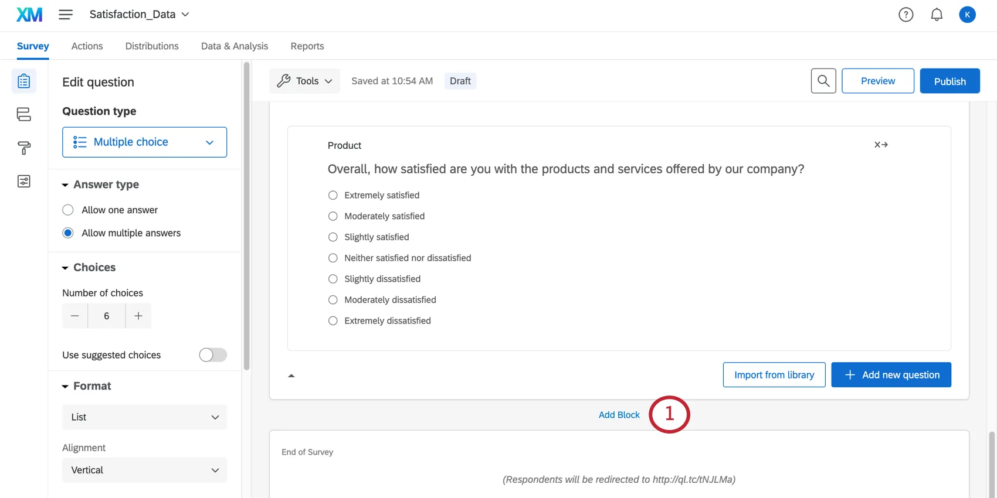Open the Survey options sidebar icon
The image size is (997, 498).
tap(23, 181)
